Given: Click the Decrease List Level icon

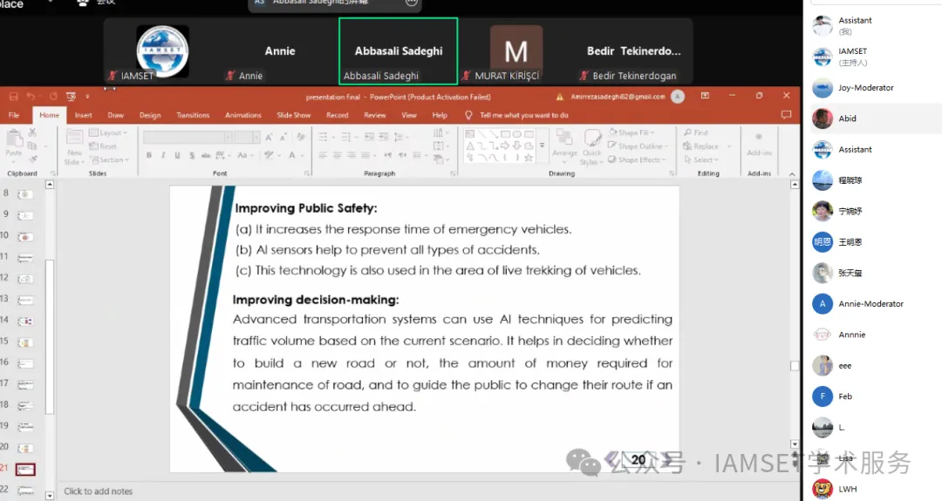Looking at the screenshot, I should point(369,137).
